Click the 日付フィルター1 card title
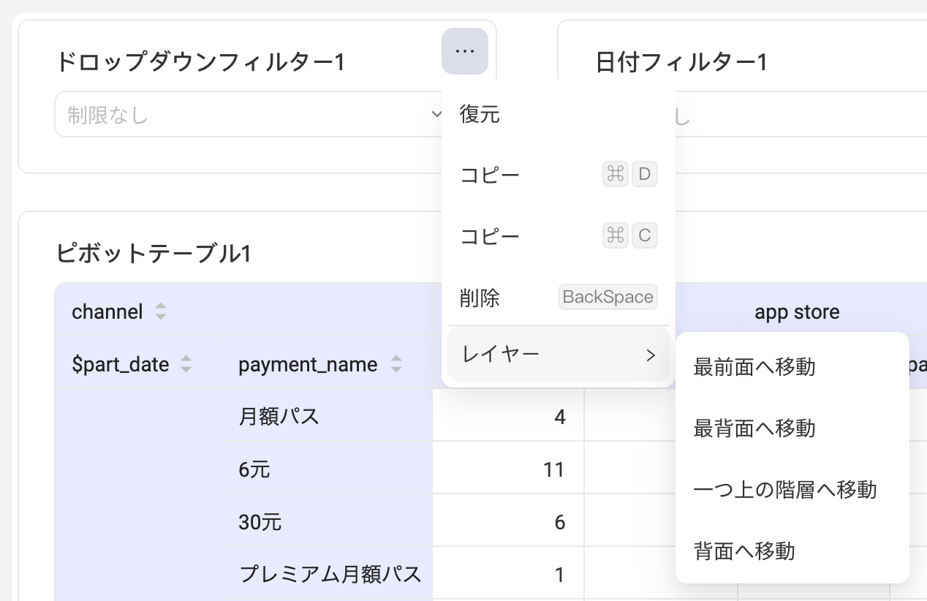927x601 pixels. (681, 62)
